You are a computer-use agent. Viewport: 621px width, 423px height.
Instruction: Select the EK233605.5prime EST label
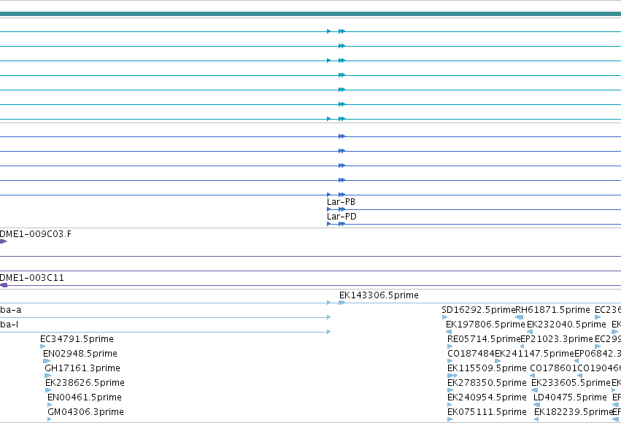(x=571, y=383)
